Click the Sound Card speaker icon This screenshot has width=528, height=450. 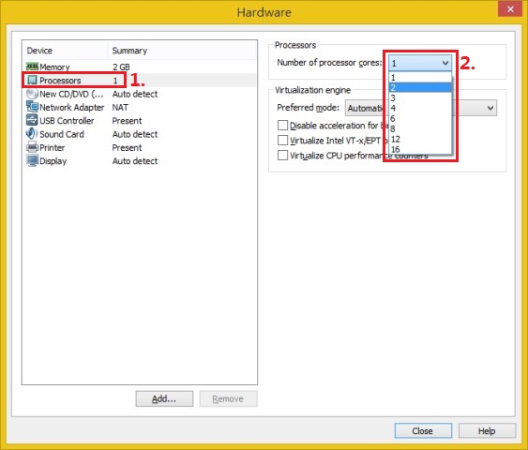(32, 134)
